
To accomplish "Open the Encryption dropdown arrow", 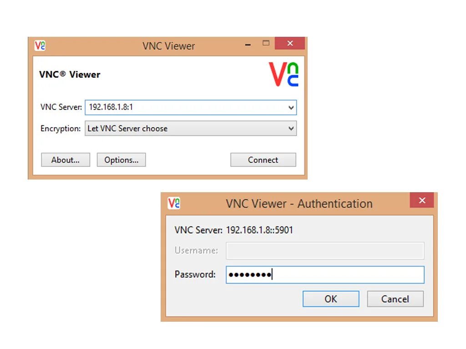I will (x=291, y=128).
